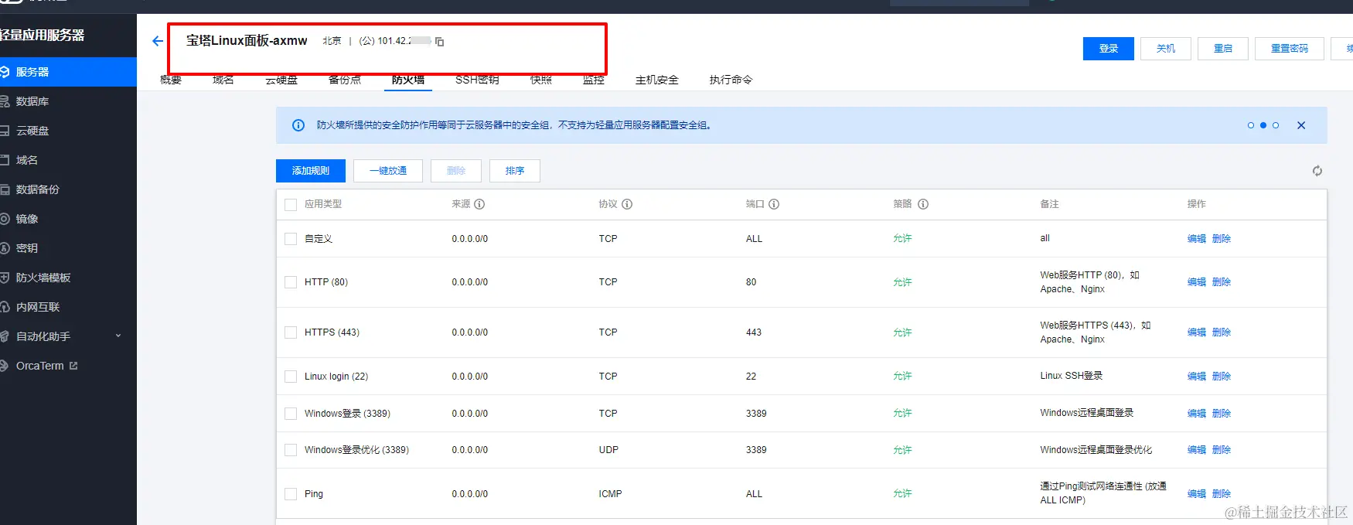1353x525 pixels.
Task: Click the Linux SSH登录 remark cell
Action: click(x=1071, y=376)
